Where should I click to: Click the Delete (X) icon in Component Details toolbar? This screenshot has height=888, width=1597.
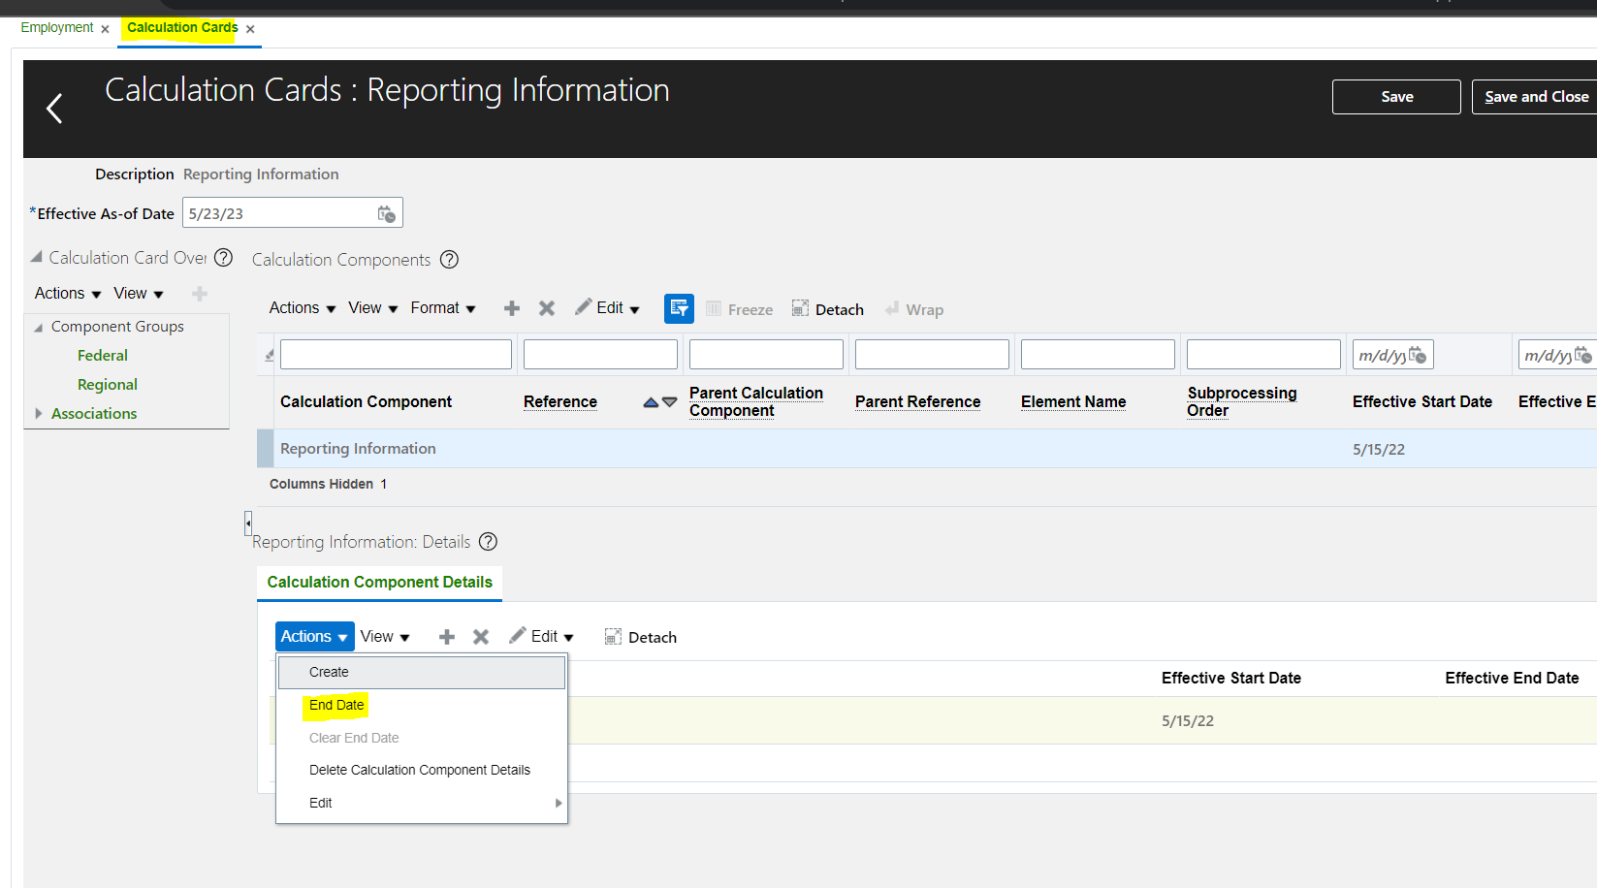480,636
